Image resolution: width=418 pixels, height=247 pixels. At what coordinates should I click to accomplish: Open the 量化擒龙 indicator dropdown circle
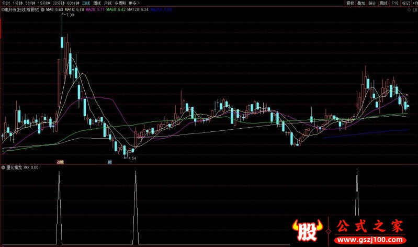click(3, 167)
